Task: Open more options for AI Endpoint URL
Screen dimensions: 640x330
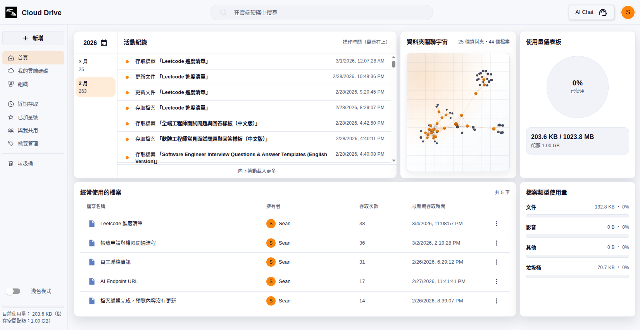Action: pyautogui.click(x=496, y=281)
